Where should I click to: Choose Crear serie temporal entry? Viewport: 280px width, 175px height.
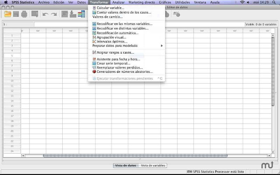click(127, 63)
